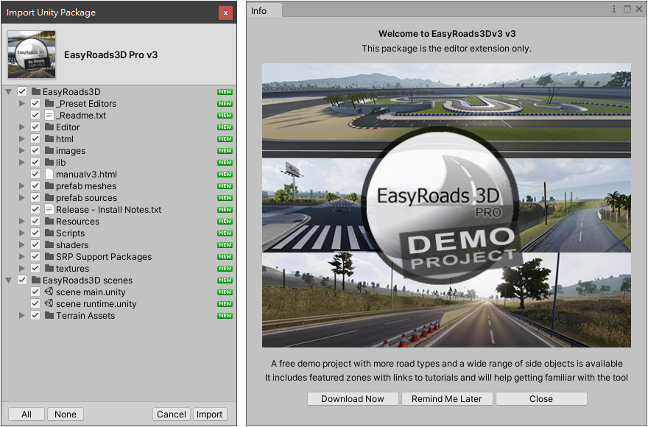Click the manualv3.html file icon

pyautogui.click(x=49, y=174)
